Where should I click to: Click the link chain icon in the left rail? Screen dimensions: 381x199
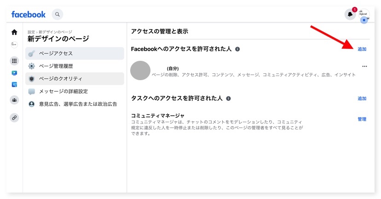click(x=14, y=118)
